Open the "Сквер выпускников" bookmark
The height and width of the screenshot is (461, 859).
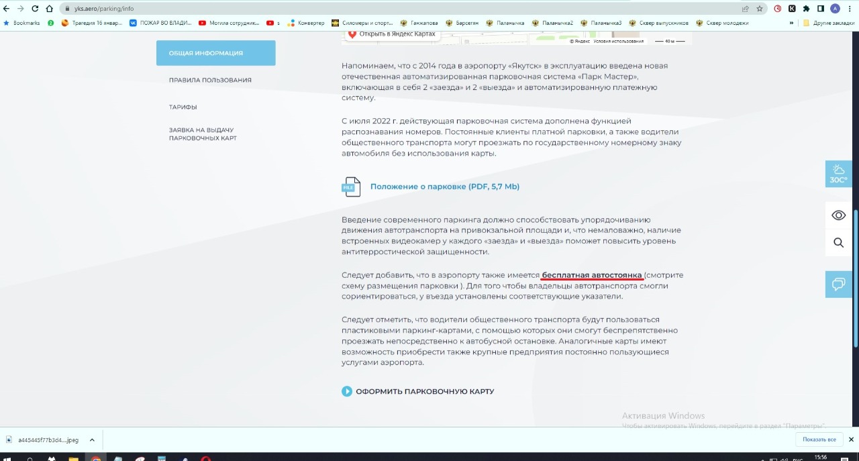click(x=659, y=23)
